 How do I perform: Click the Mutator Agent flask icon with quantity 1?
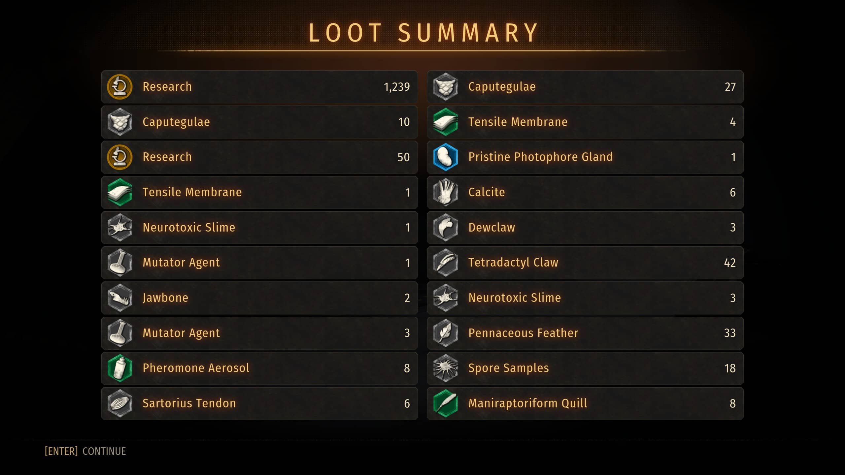[x=120, y=263]
